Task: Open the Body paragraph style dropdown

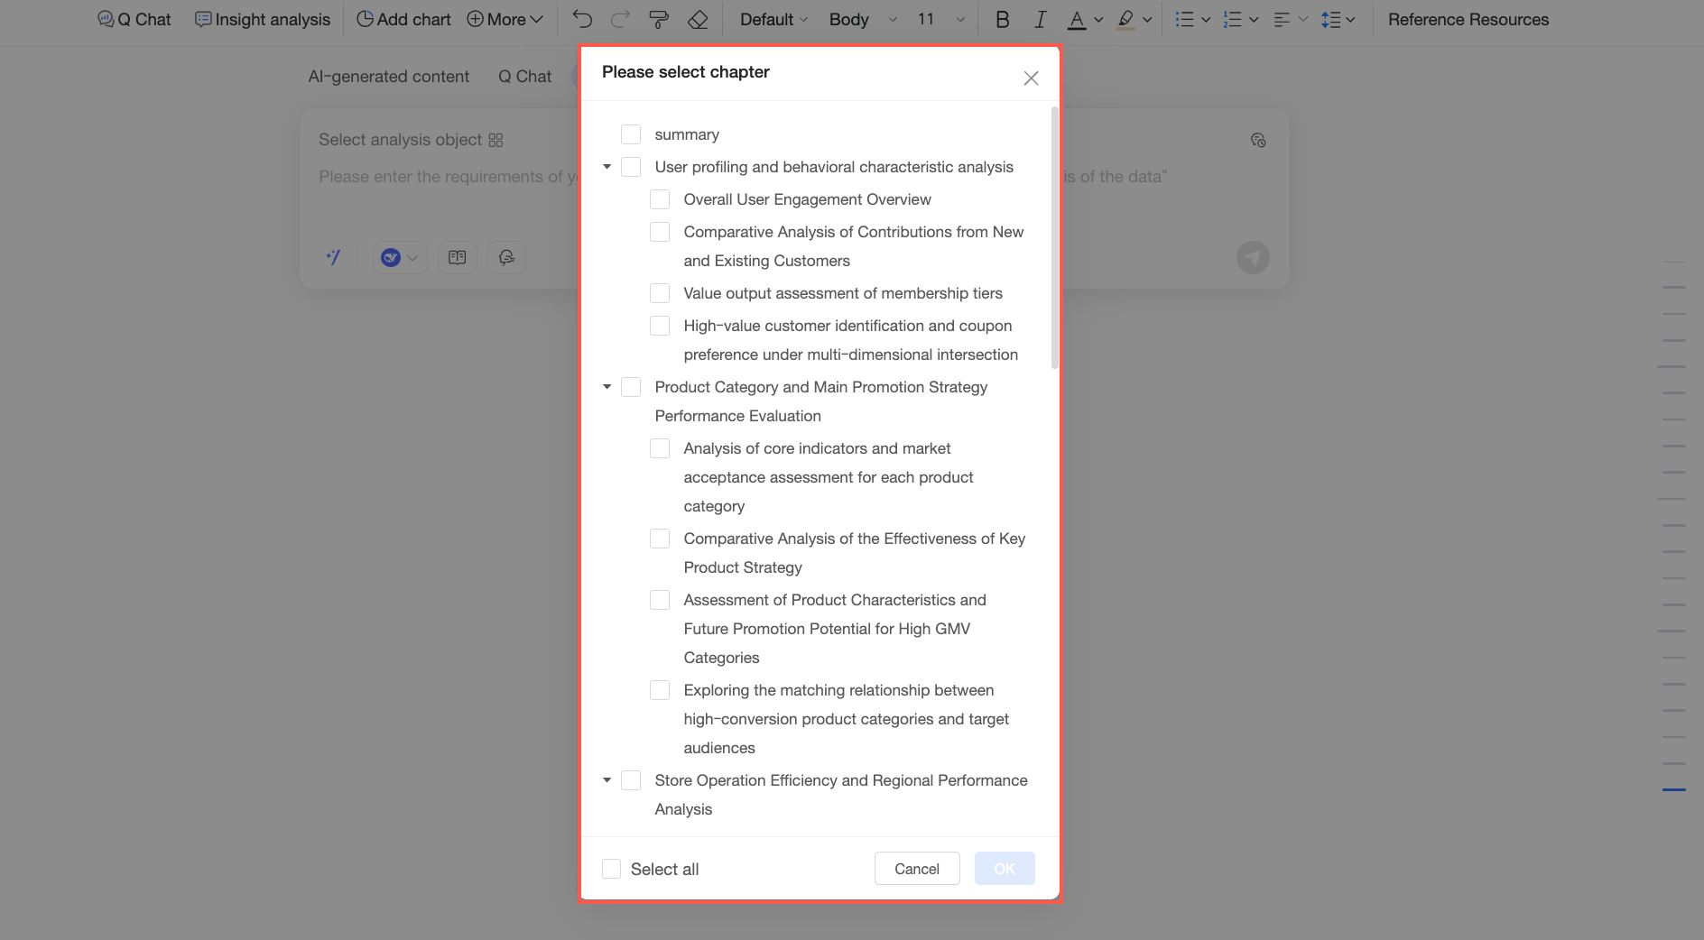Action: pyautogui.click(x=863, y=20)
